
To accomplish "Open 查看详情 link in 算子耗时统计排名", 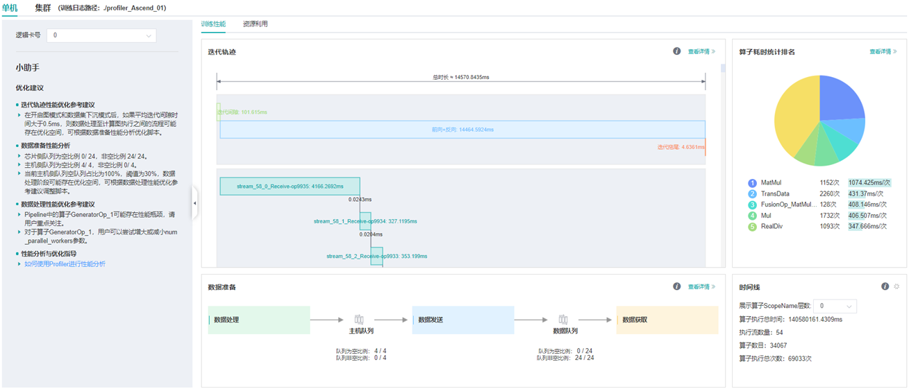I will tap(883, 51).
